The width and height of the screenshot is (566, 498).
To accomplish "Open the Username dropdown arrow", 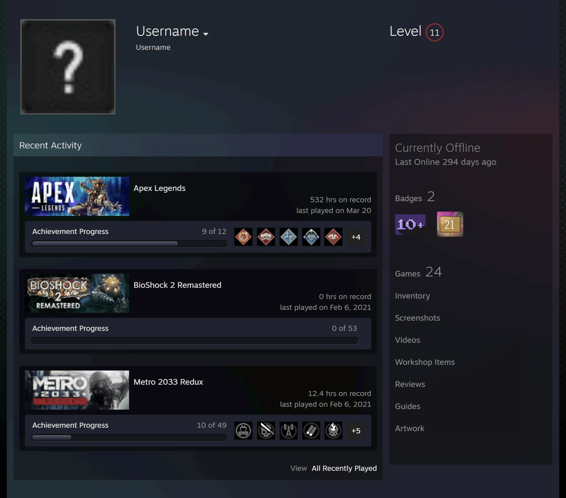I will pyautogui.click(x=206, y=34).
